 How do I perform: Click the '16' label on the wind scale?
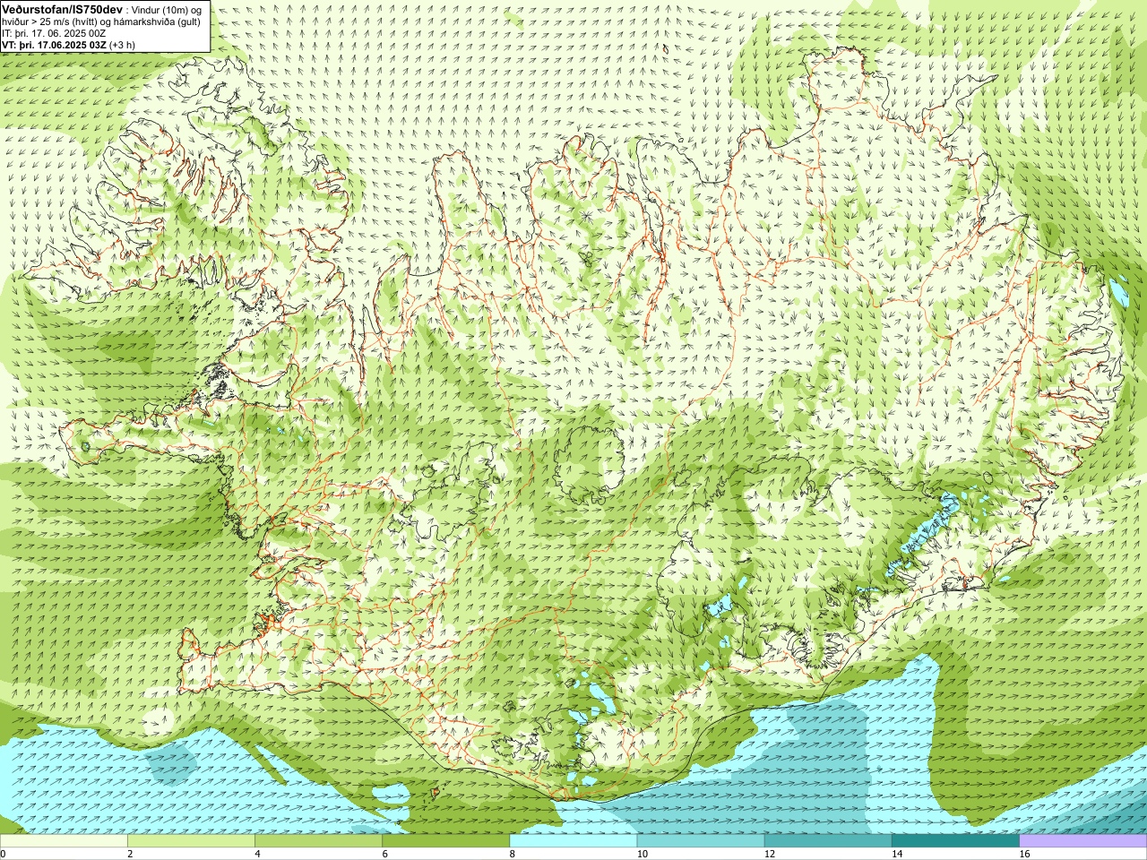[x=1025, y=854]
